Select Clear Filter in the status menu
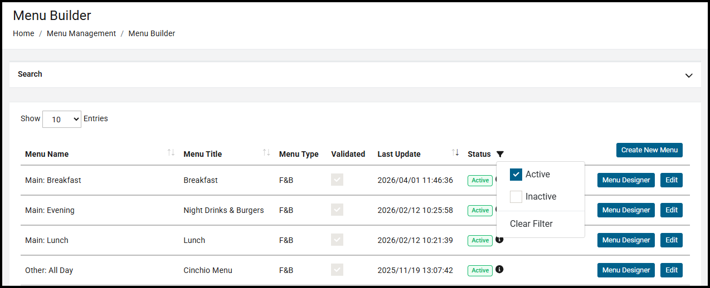Screen dimensions: 710x288 click(x=531, y=224)
